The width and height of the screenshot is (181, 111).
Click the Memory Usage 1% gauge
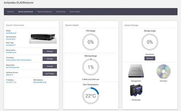tap(91, 67)
